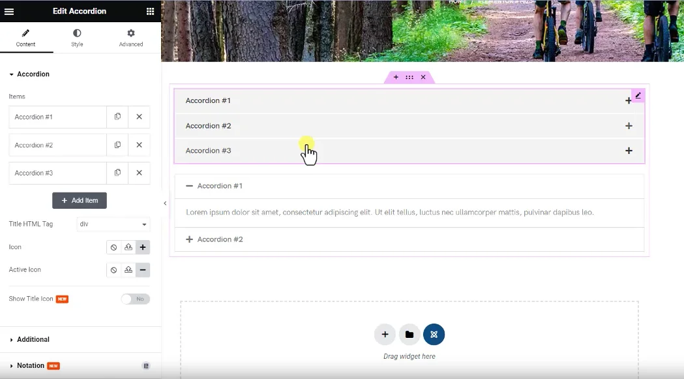Click the accordion widget edit pencil

coord(638,96)
